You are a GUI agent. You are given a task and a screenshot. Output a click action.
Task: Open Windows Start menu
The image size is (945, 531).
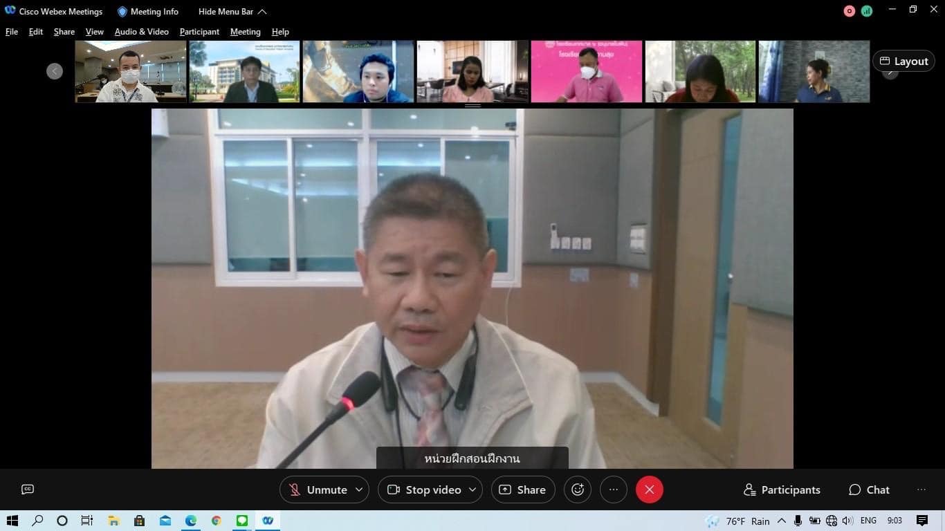click(12, 521)
